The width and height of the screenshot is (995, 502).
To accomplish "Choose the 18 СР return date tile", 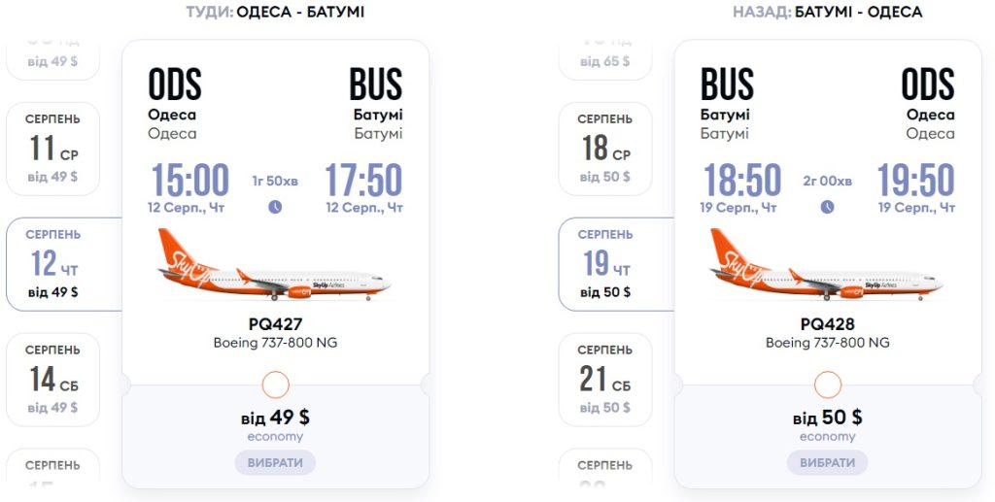I will point(605,149).
